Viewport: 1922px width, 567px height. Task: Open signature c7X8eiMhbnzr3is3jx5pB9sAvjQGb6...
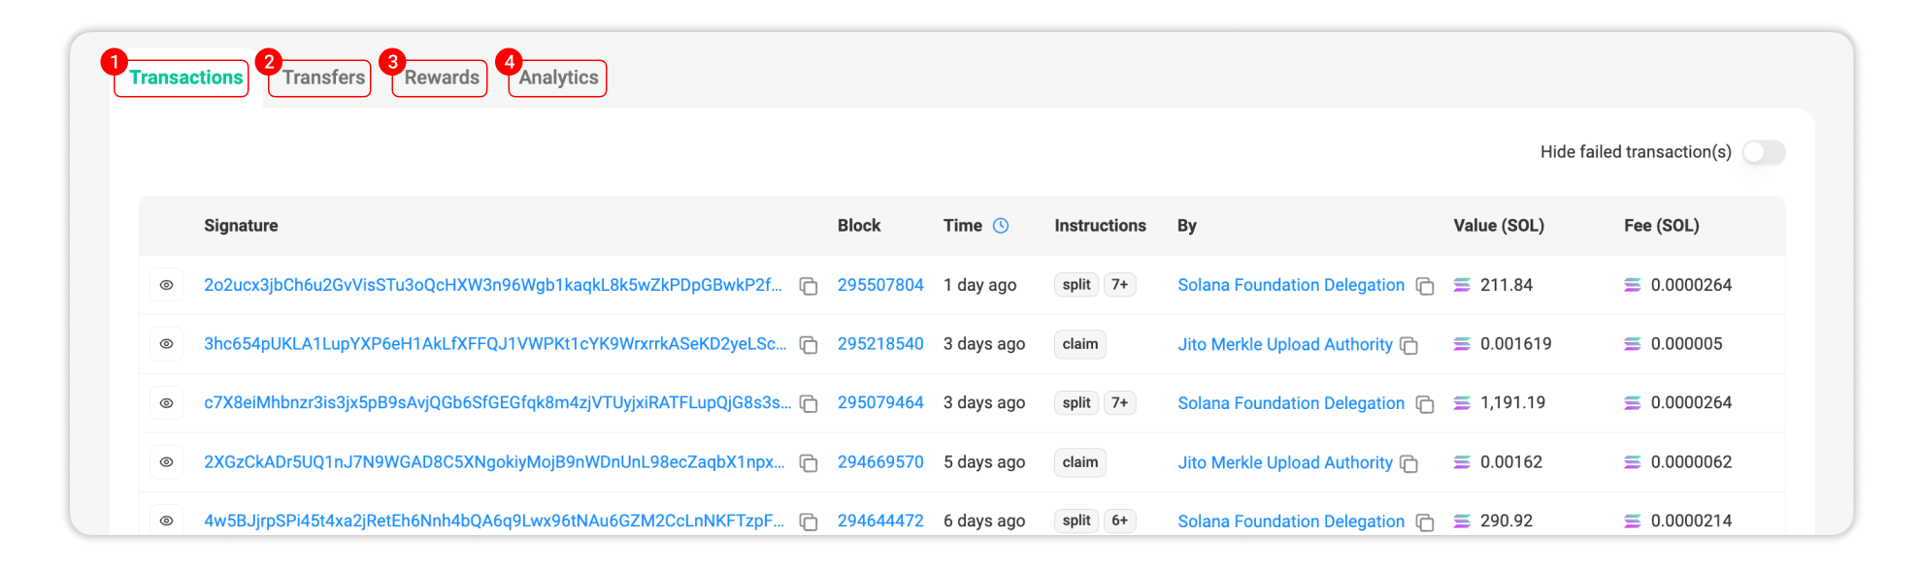click(x=497, y=403)
